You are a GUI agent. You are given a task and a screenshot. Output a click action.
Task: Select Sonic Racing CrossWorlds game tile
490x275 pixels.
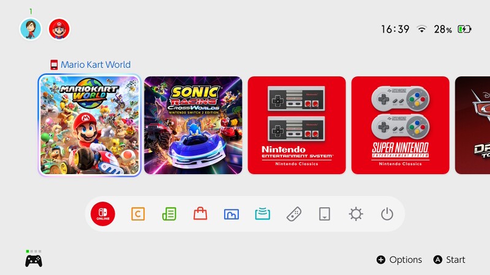(x=193, y=125)
